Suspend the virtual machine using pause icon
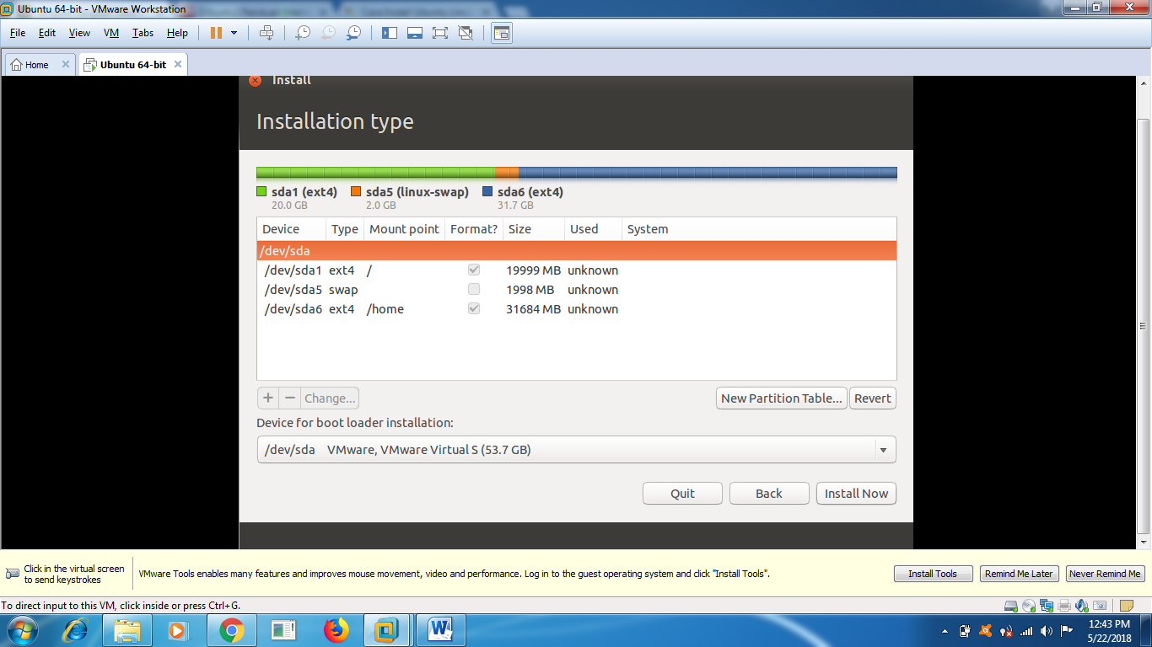 [216, 32]
